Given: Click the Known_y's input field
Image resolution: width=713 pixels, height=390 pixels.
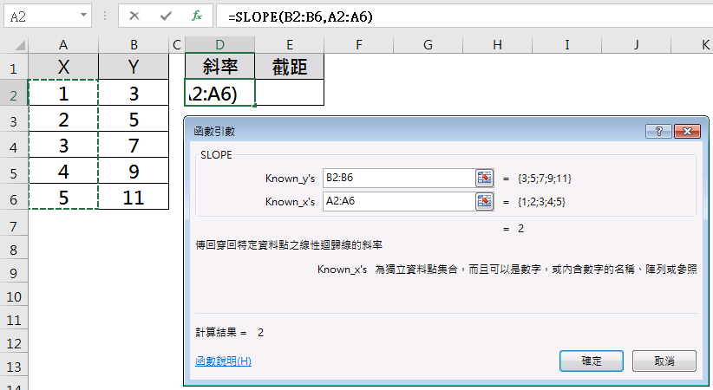Looking at the screenshot, I should point(397,178).
